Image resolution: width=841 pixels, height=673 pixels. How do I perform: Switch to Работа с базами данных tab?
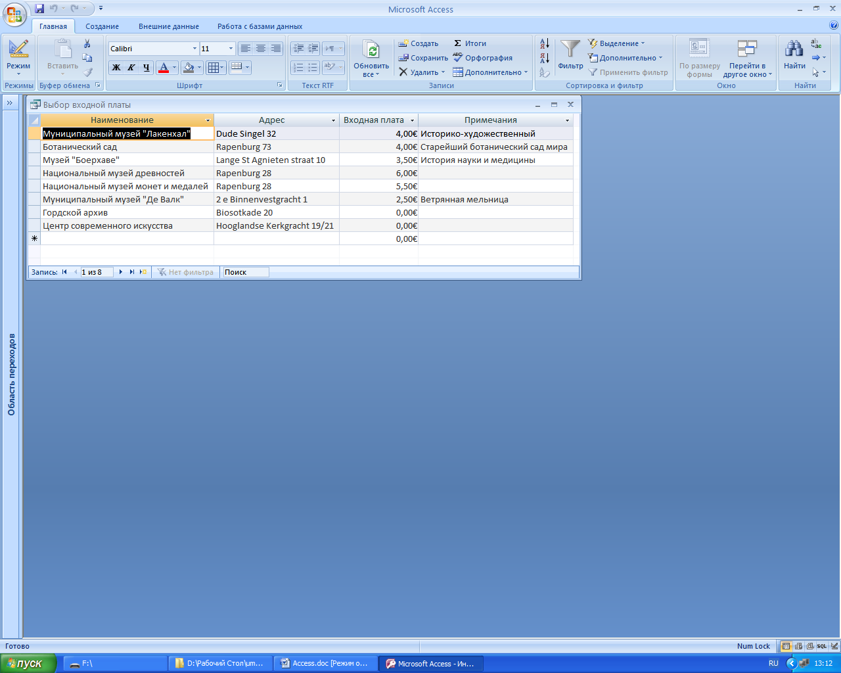(260, 26)
